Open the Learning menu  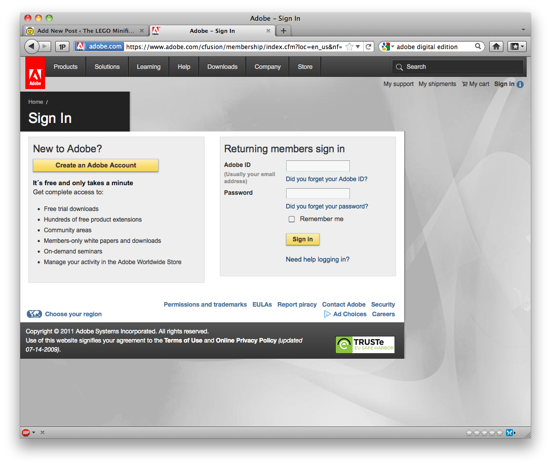[x=148, y=67]
